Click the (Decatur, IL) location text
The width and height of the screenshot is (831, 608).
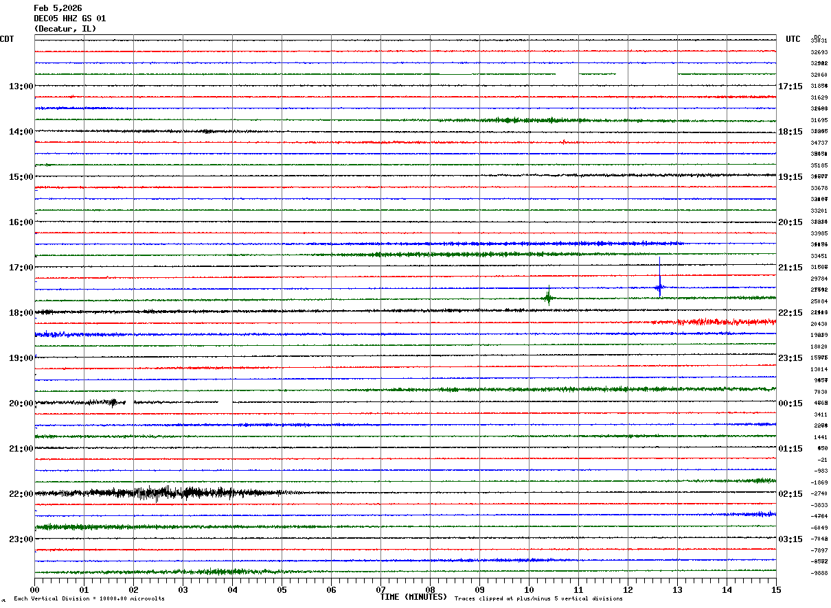click(x=65, y=29)
